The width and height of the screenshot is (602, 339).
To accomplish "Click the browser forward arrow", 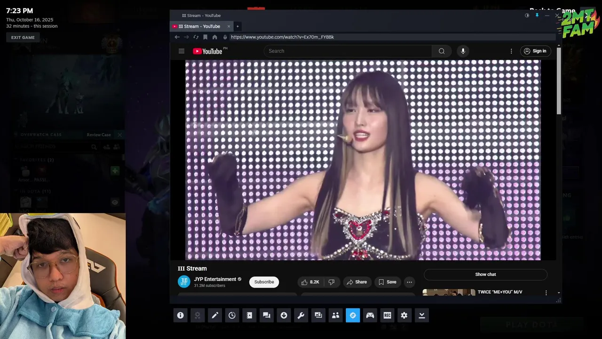I will coord(186,37).
